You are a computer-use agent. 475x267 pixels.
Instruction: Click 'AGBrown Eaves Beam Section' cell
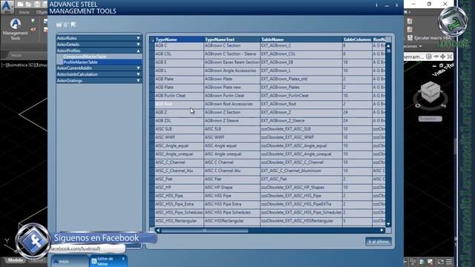point(232,62)
